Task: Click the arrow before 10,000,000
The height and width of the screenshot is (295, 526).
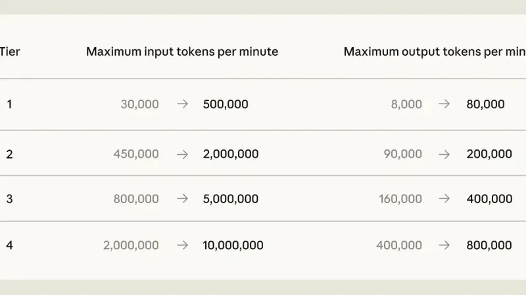Action: coord(183,245)
